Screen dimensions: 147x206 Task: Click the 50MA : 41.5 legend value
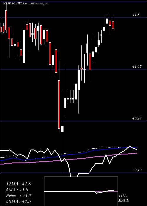18,202
